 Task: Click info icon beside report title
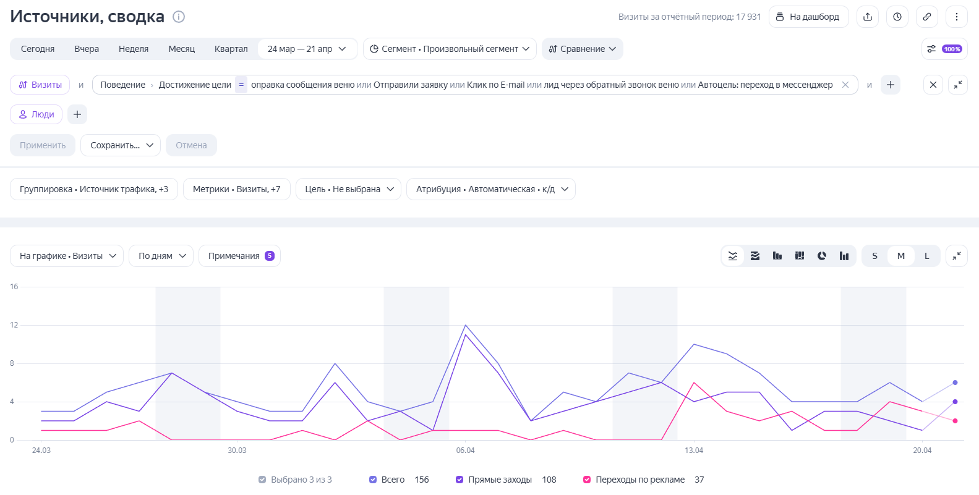point(179,17)
